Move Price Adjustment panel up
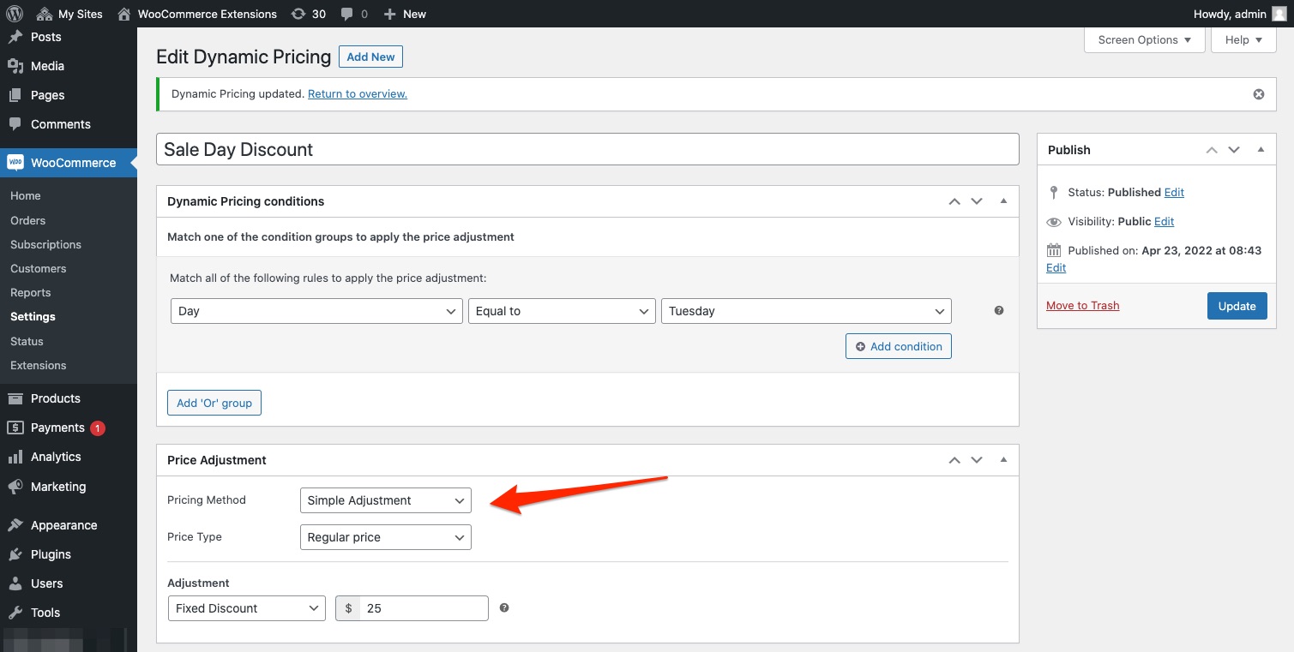Screen dimensions: 1294x652 (x=954, y=460)
